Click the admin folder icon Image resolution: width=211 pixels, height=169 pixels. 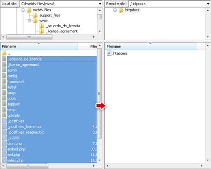4,70
